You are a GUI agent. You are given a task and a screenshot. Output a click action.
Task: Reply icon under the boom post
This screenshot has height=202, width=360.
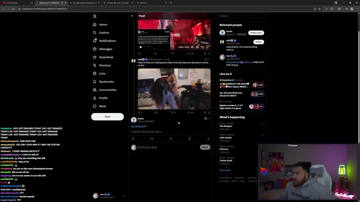click(133, 139)
